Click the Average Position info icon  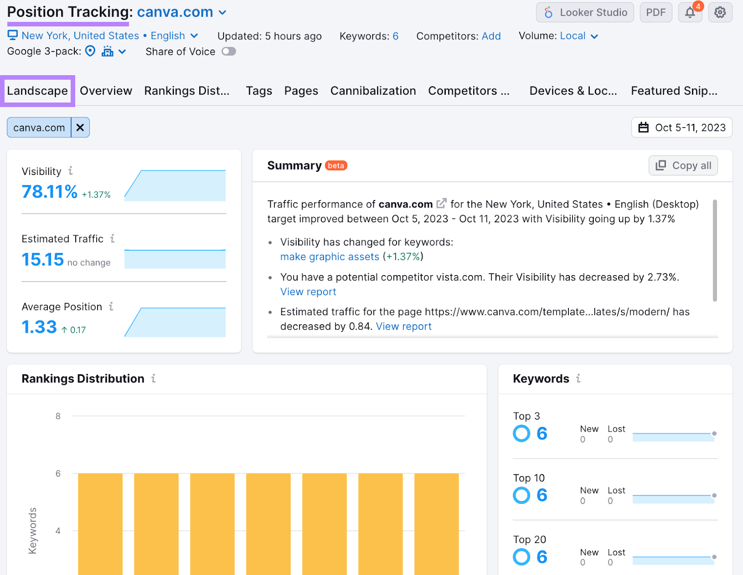111,306
